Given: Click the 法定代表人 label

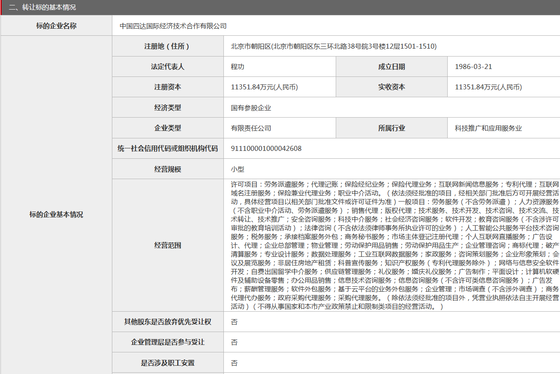Looking at the screenshot, I should tap(168, 66).
